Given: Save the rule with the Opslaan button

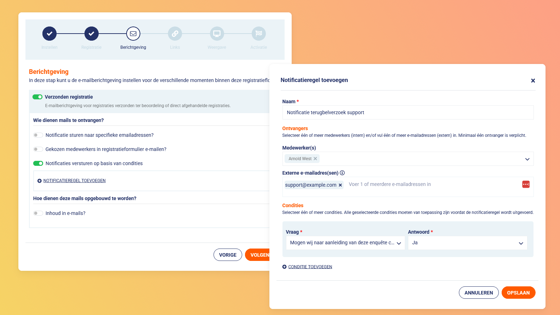Looking at the screenshot, I should coord(518,293).
